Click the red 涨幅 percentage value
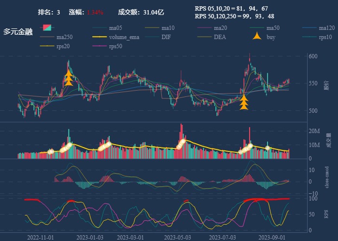The width and height of the screenshot is (338, 241). (x=96, y=12)
